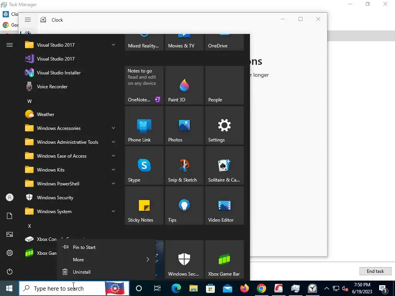This screenshot has width=395, height=296.
Task: Open Task View on taskbar
Action: [x=157, y=288]
